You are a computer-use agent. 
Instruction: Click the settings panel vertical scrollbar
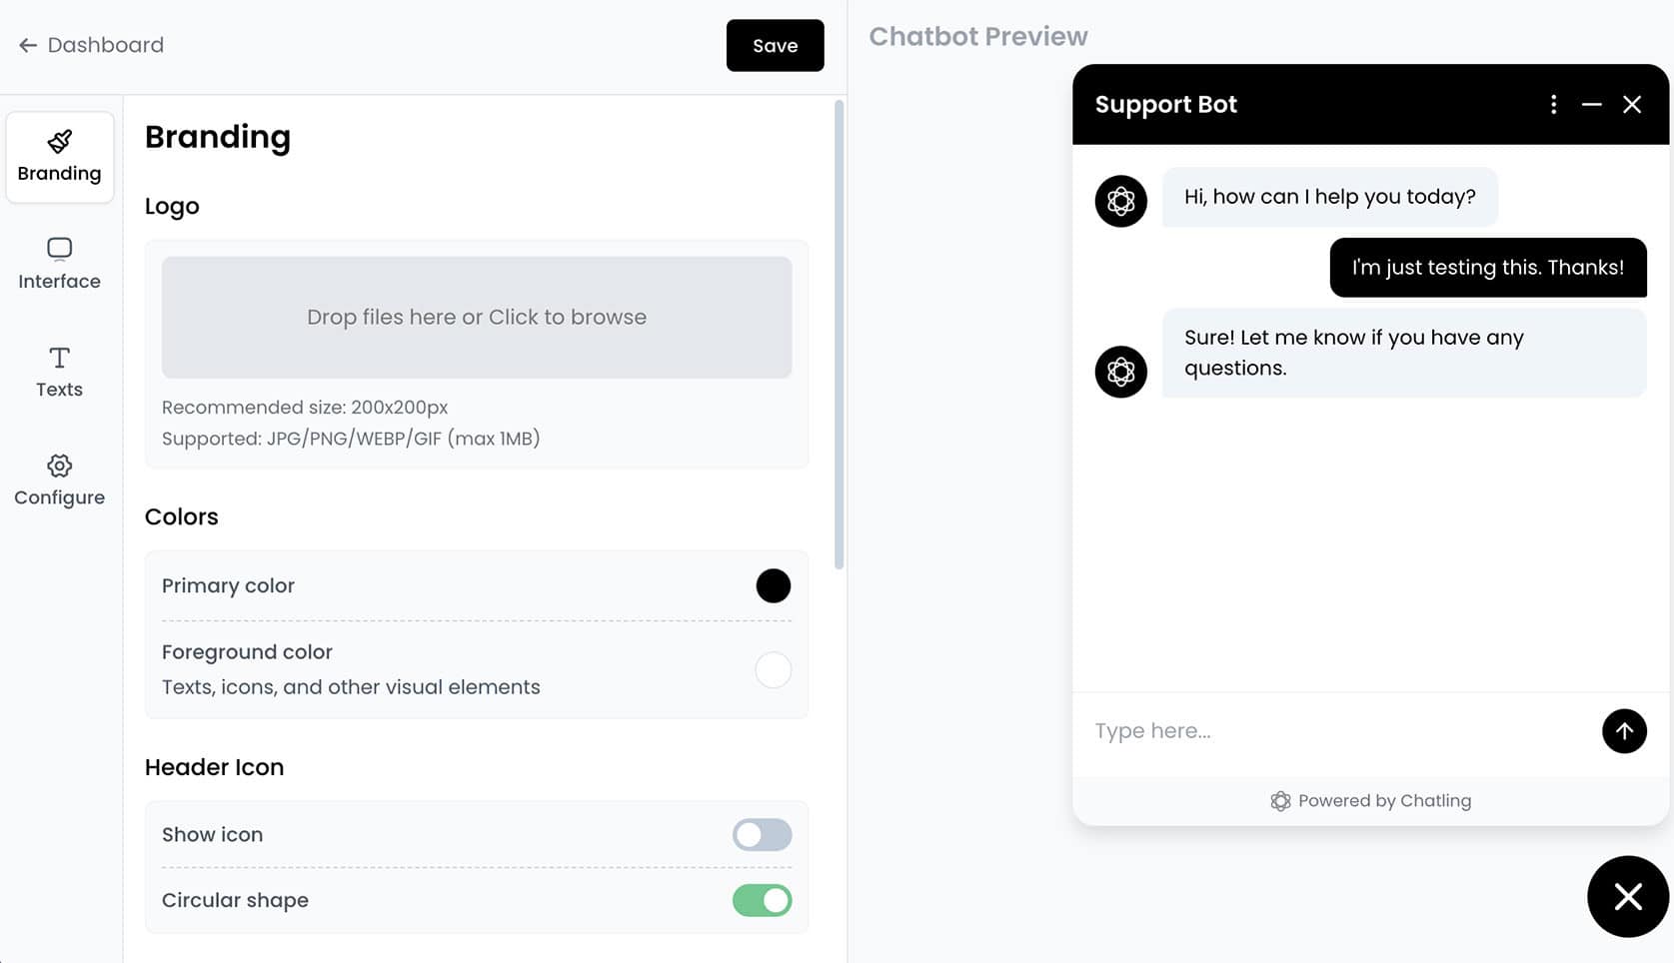[838, 335]
